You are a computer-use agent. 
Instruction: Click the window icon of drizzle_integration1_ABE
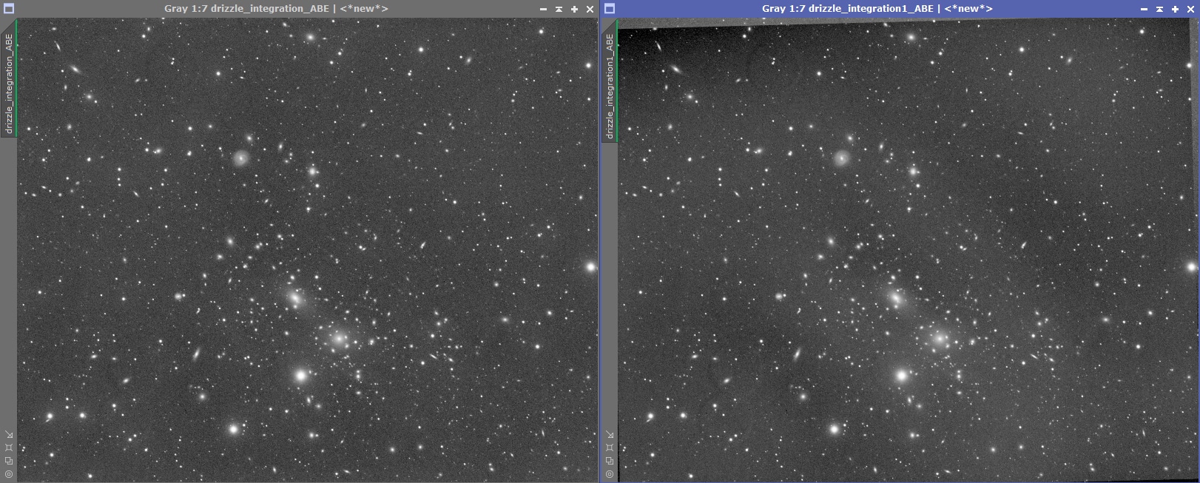coord(610,9)
